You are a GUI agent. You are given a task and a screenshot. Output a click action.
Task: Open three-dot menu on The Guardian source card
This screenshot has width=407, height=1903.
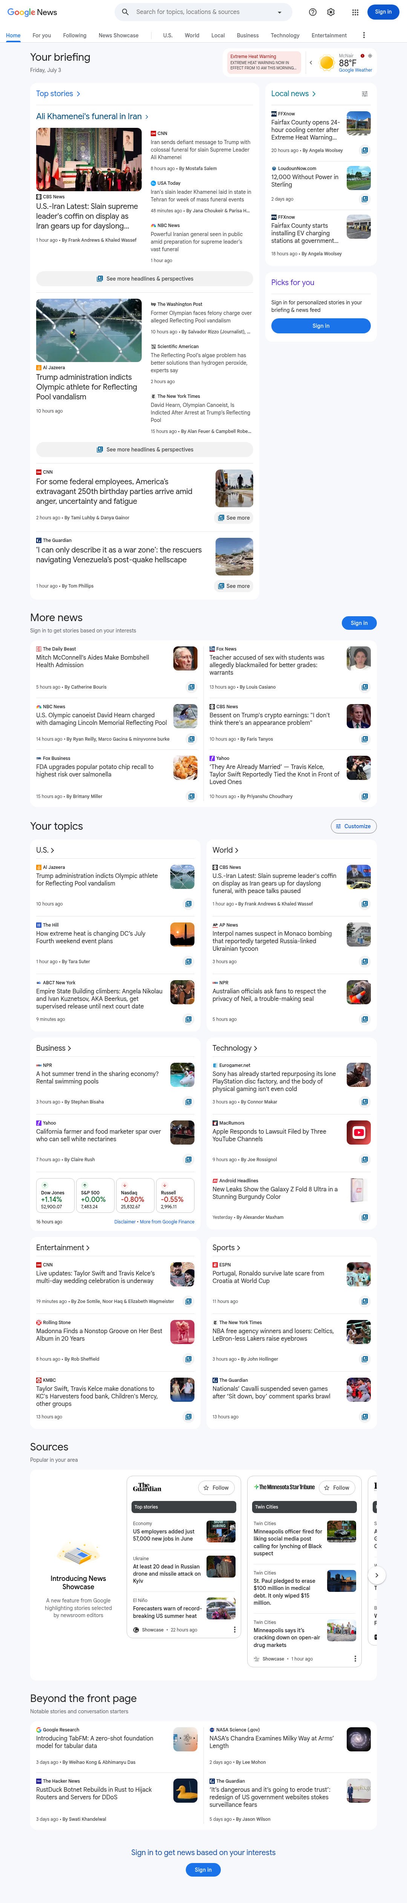click(x=235, y=1630)
